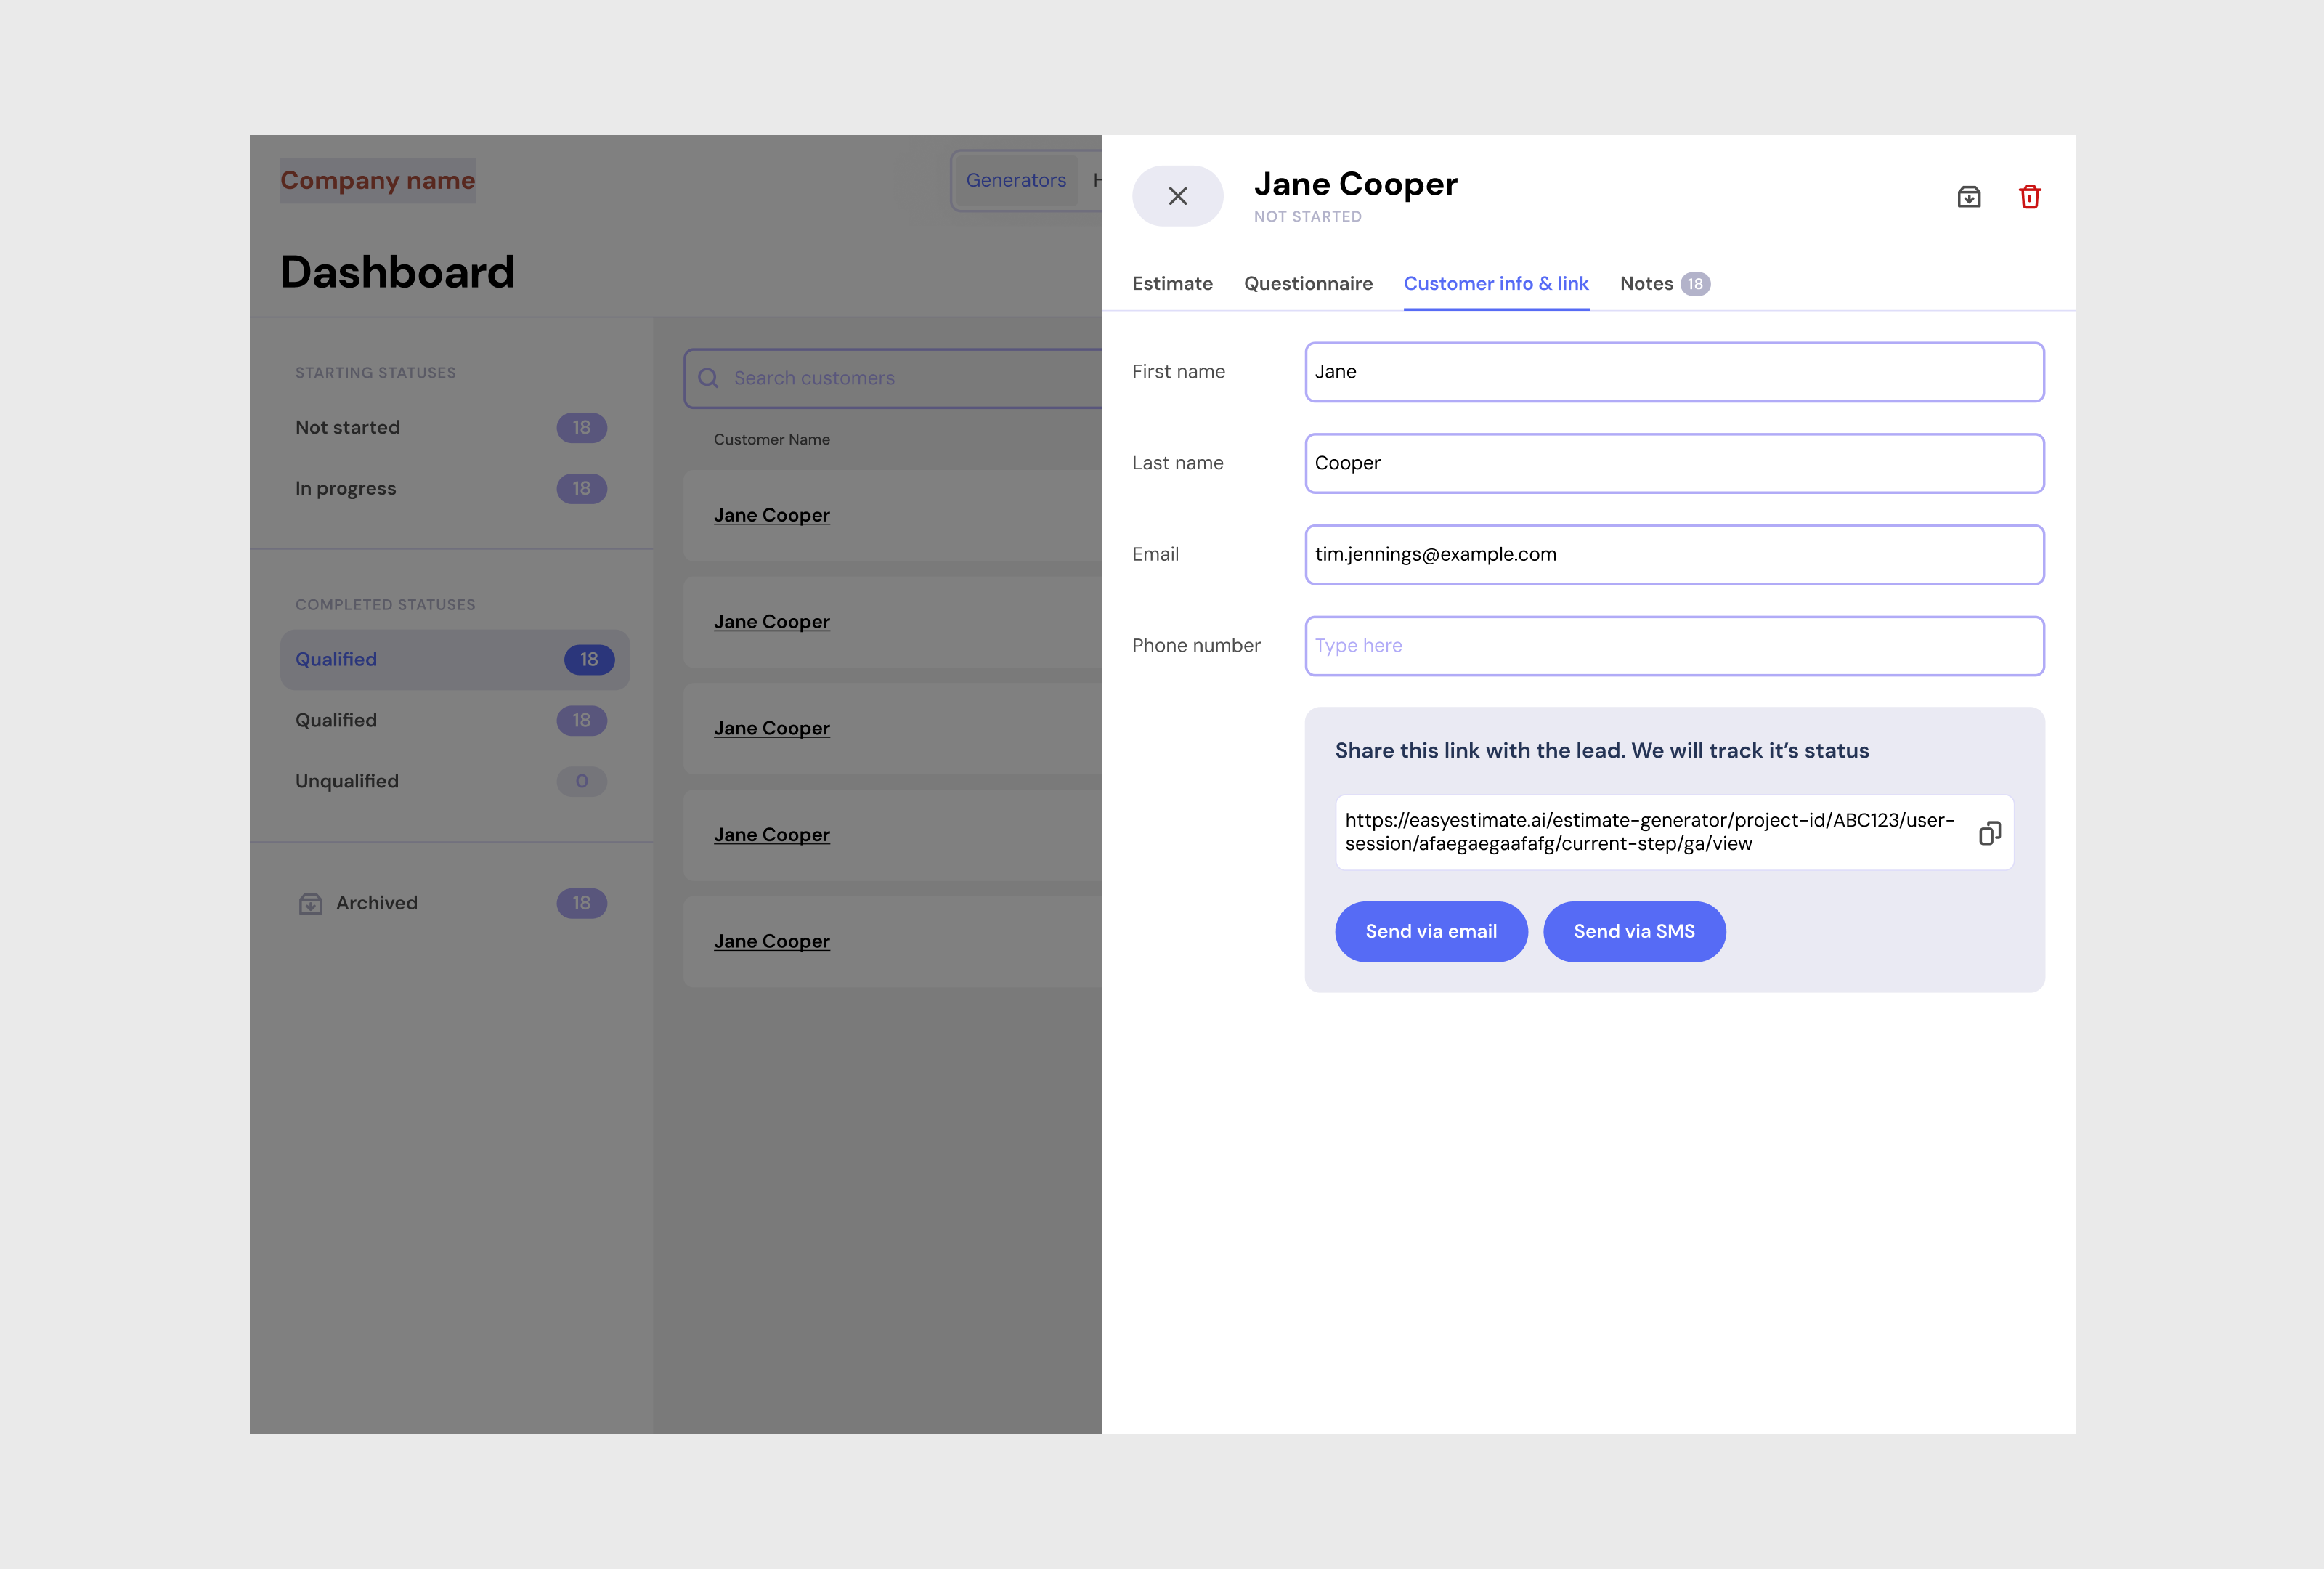Click the STARTING STATUSES heading

click(375, 373)
